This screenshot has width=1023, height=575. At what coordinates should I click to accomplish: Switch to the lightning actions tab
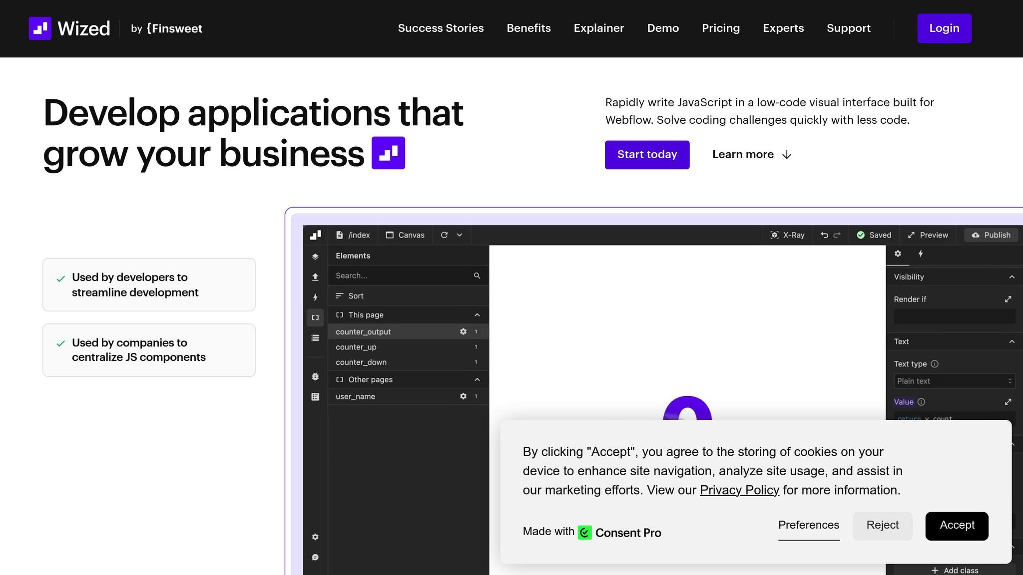click(921, 254)
